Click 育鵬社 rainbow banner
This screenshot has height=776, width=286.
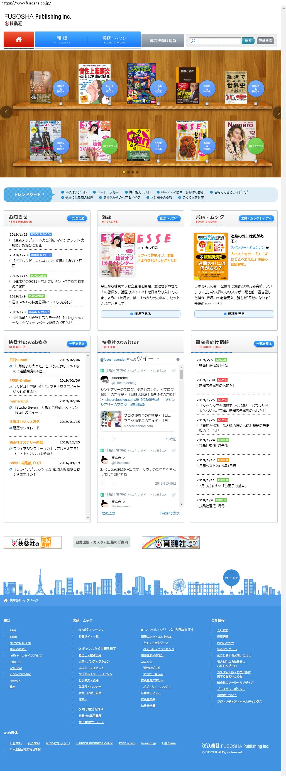point(171,543)
